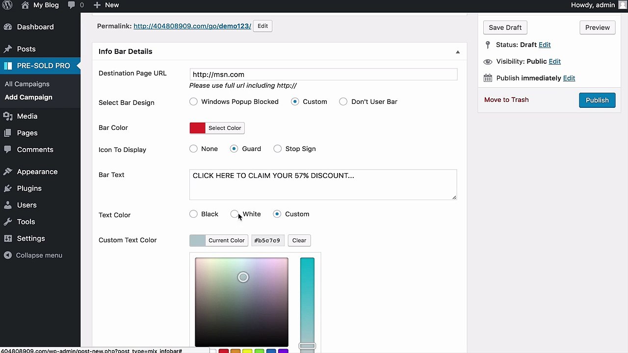Click the Bar Color red swatch
Image resolution: width=628 pixels, height=353 pixels.
pos(197,128)
